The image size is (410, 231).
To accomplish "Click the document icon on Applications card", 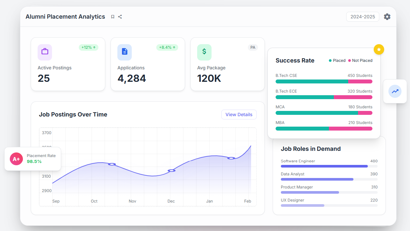I will 125,52.
